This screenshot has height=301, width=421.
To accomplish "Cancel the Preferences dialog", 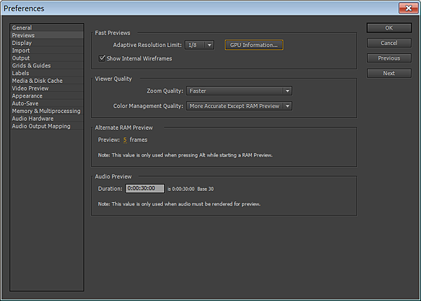I will click(389, 43).
